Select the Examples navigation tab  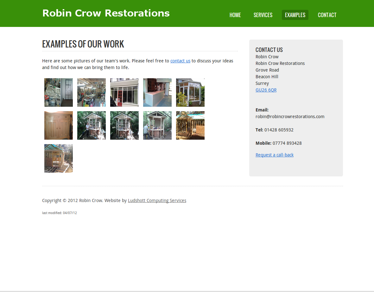pyautogui.click(x=295, y=15)
